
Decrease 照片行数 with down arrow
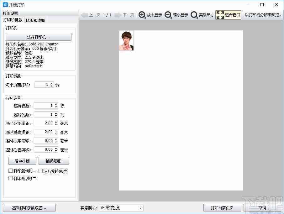(56, 107)
